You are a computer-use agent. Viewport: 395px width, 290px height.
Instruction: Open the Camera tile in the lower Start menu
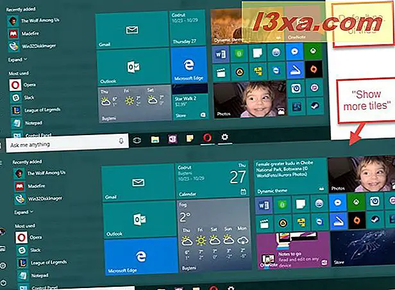click(374, 201)
